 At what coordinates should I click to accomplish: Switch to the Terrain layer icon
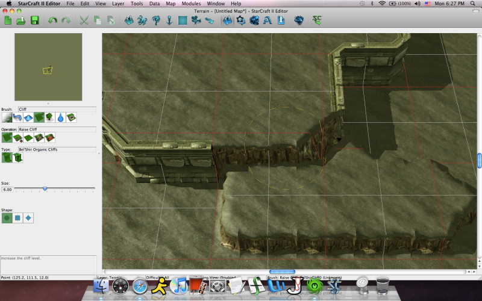click(129, 20)
